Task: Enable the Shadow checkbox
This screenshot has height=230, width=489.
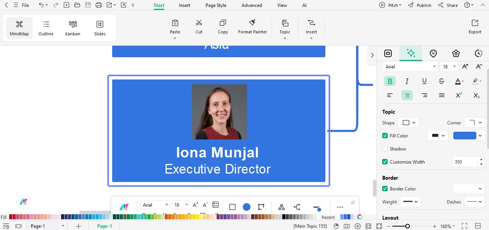Action: point(385,149)
